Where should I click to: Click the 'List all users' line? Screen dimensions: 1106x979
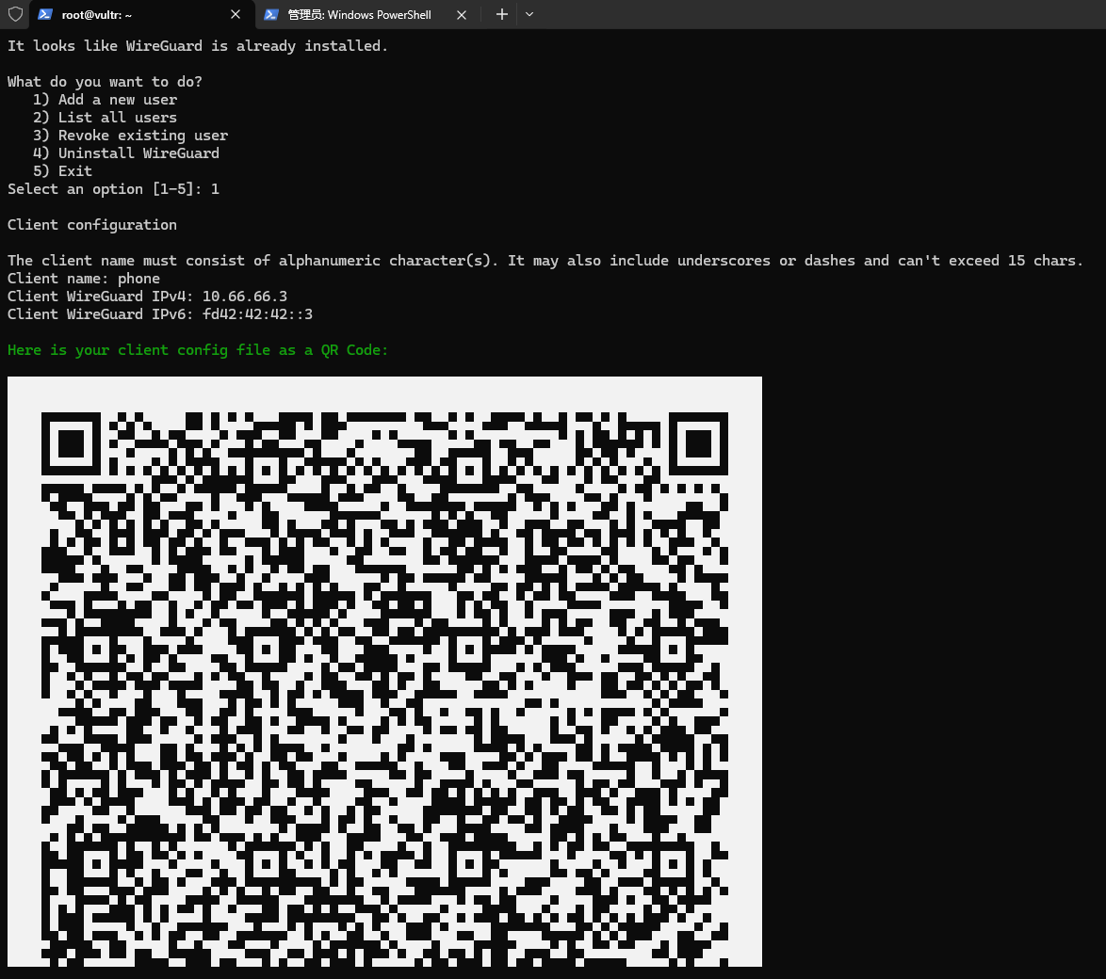point(106,118)
